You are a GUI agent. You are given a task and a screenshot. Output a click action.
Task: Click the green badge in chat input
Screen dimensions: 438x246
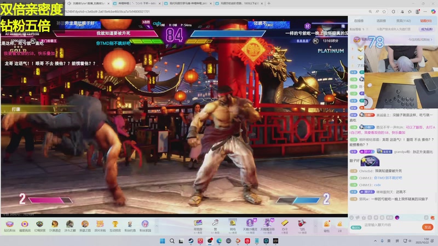click(x=356, y=227)
